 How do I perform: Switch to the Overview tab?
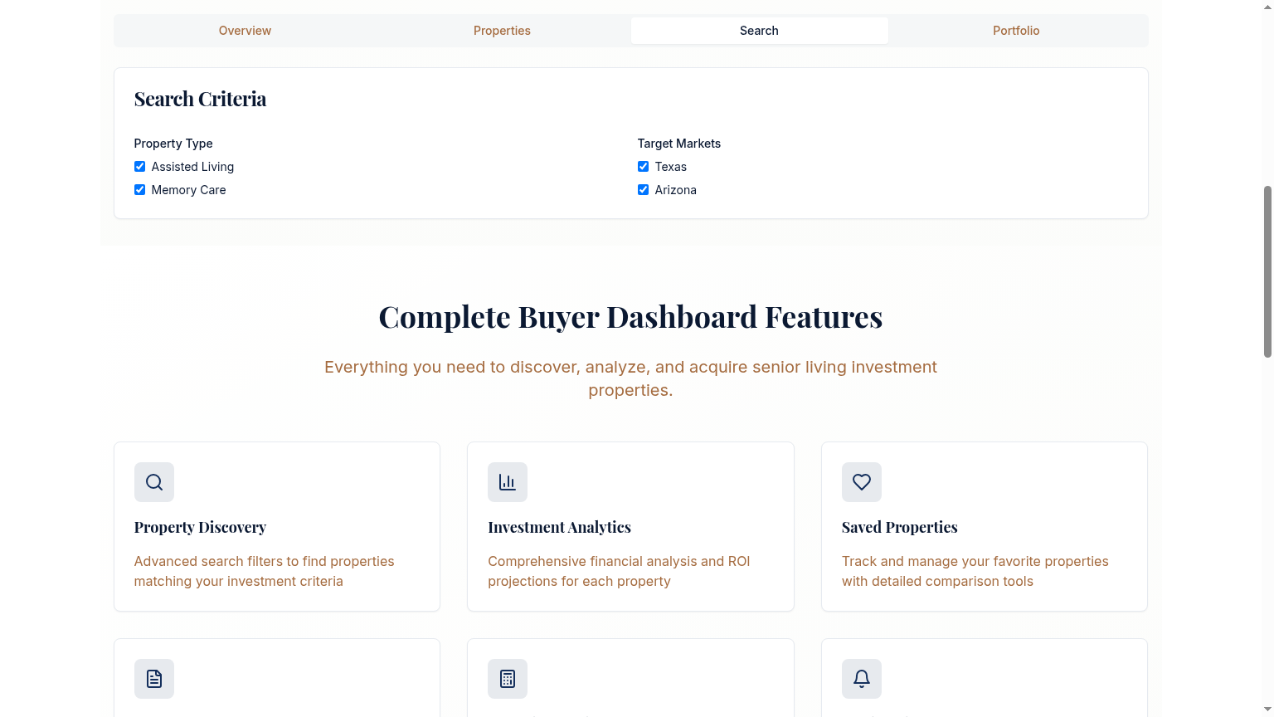[245, 31]
